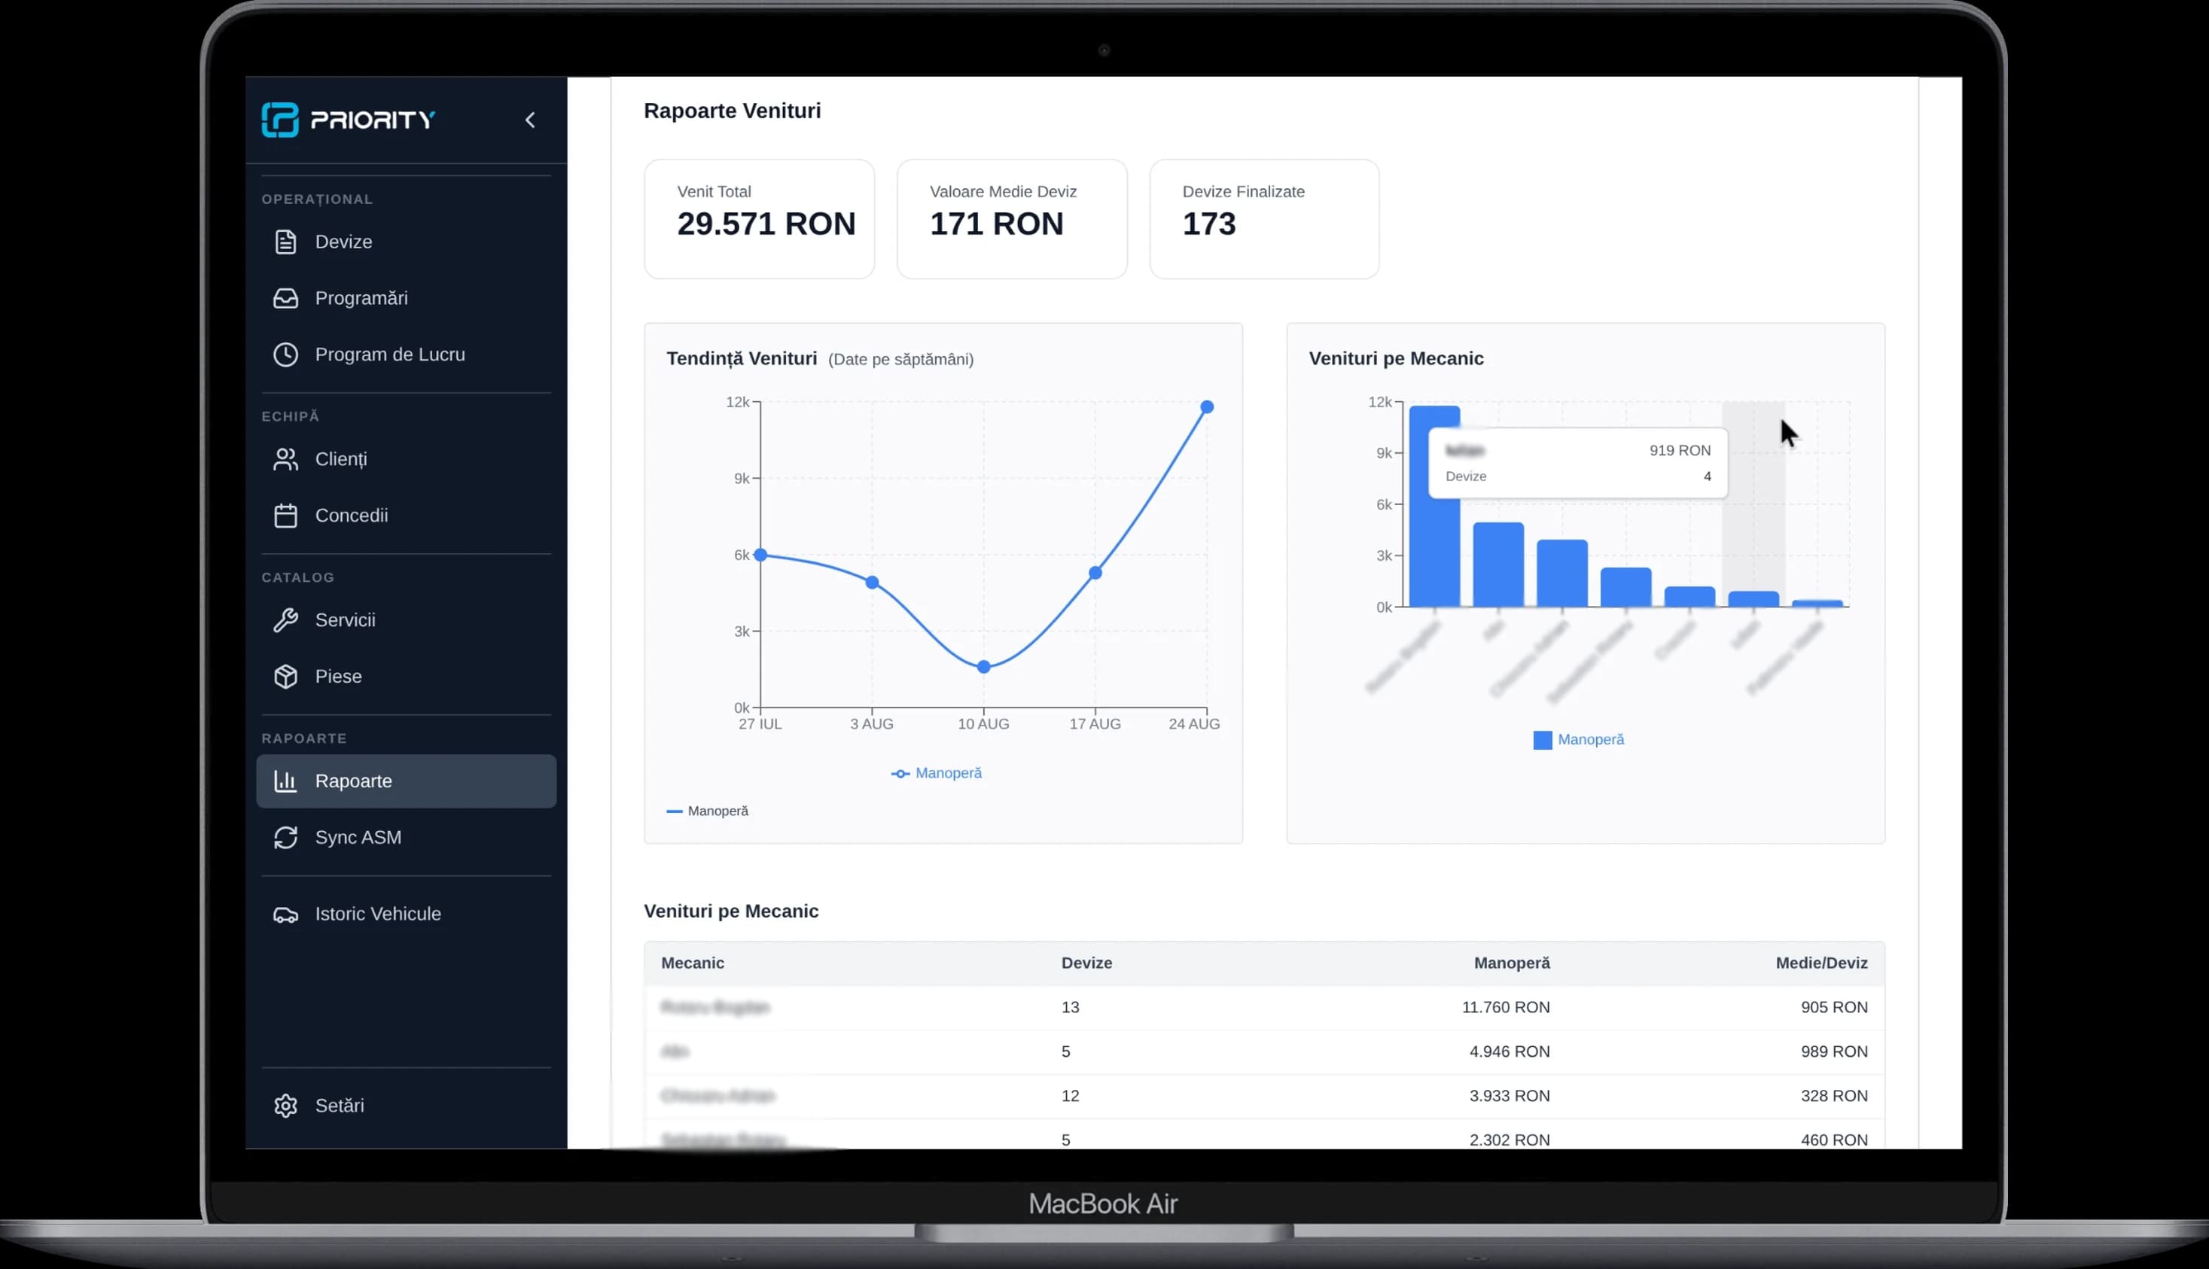Click the Concedii calendar icon

pyautogui.click(x=286, y=516)
